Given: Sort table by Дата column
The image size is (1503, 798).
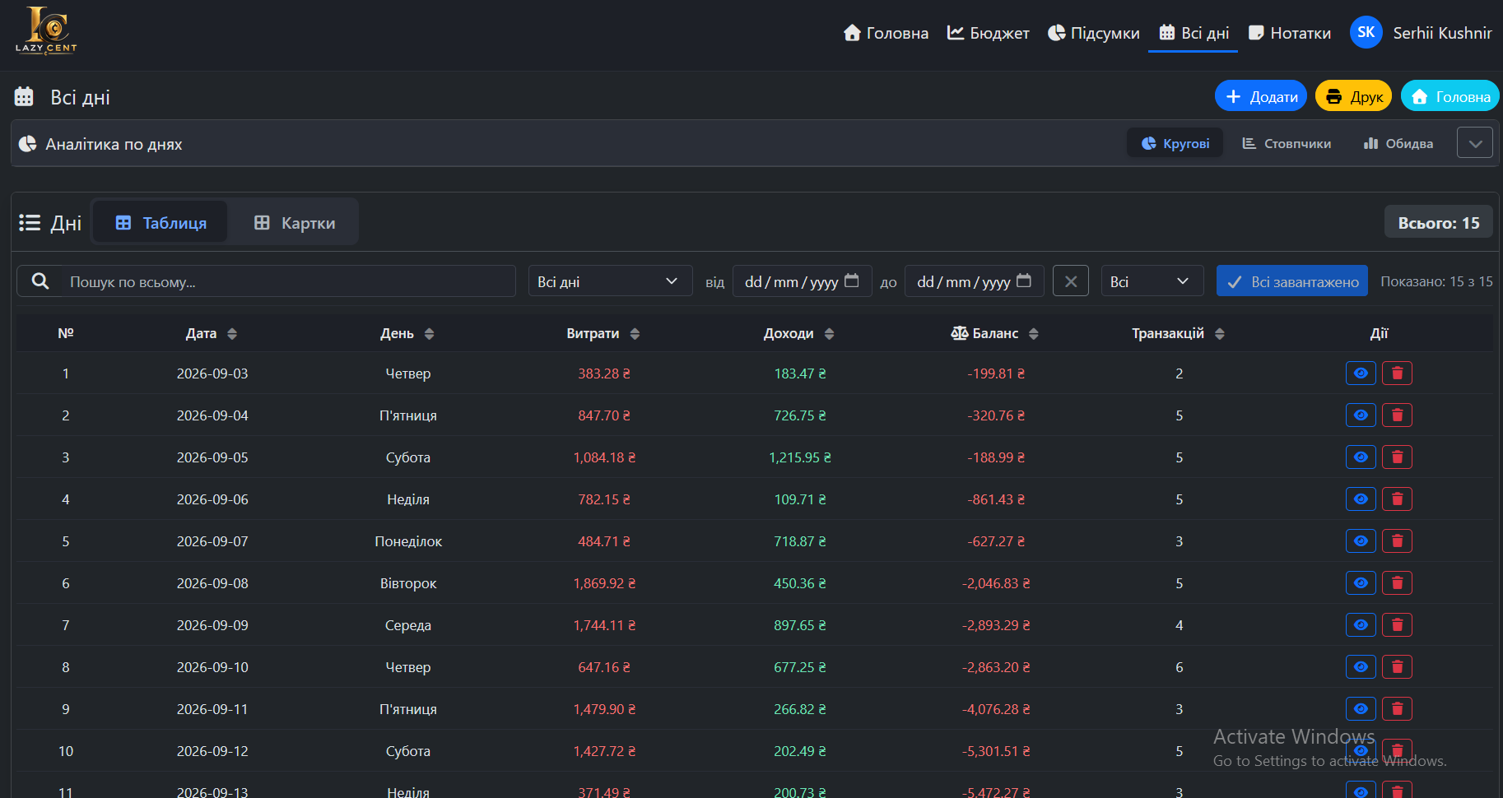Looking at the screenshot, I should point(212,333).
